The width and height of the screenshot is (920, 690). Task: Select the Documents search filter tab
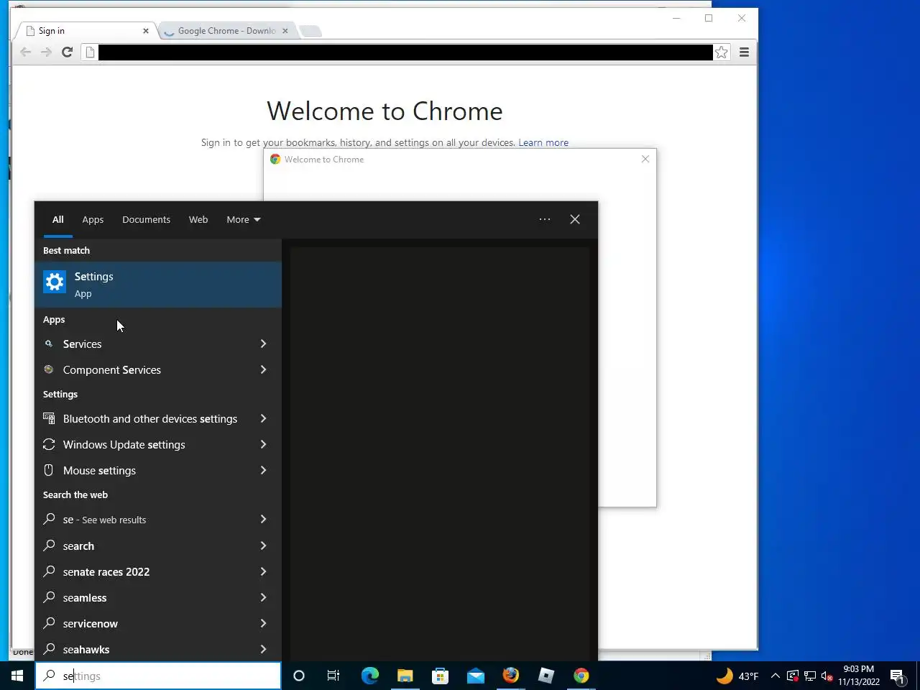(x=146, y=219)
